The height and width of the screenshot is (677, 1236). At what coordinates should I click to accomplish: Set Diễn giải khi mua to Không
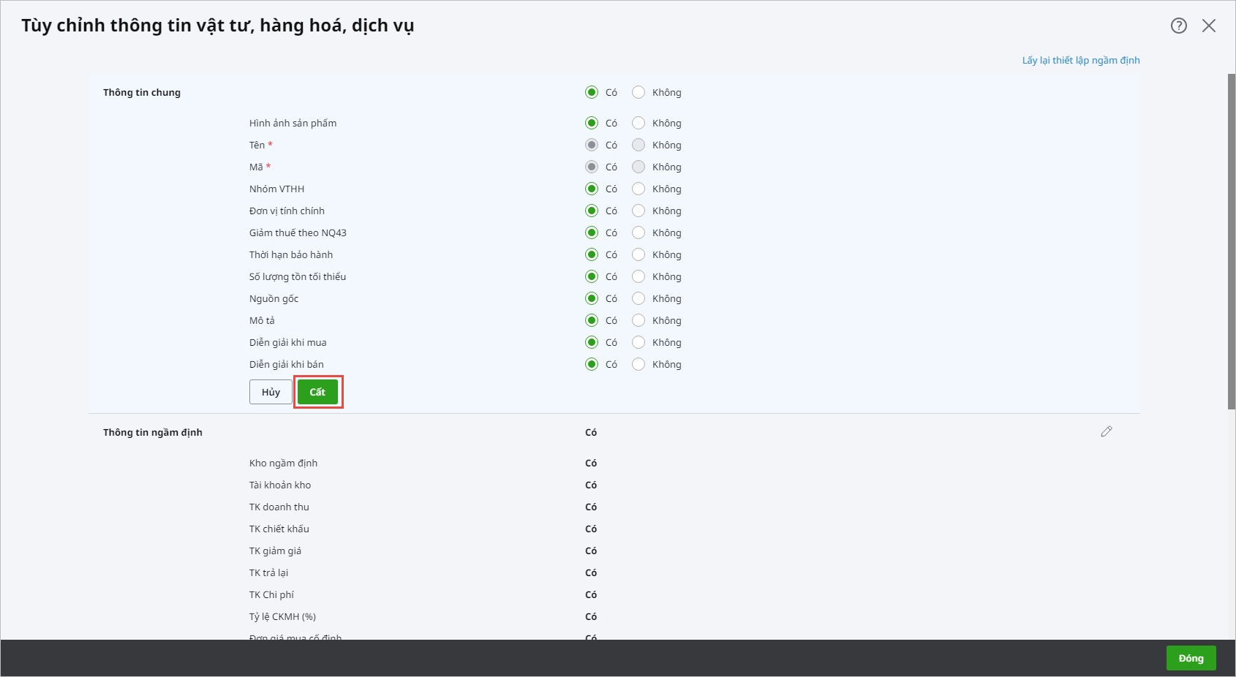[x=638, y=342]
